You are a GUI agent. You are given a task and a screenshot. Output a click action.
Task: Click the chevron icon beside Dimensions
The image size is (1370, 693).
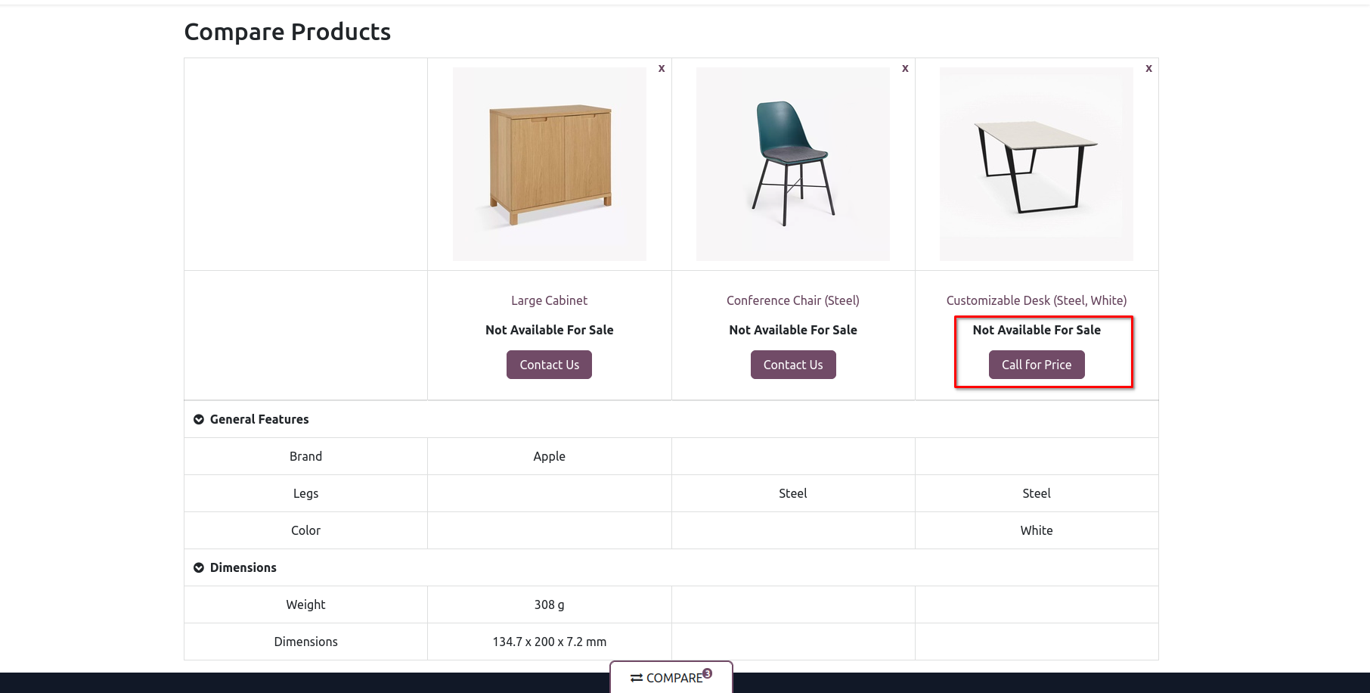tap(199, 568)
